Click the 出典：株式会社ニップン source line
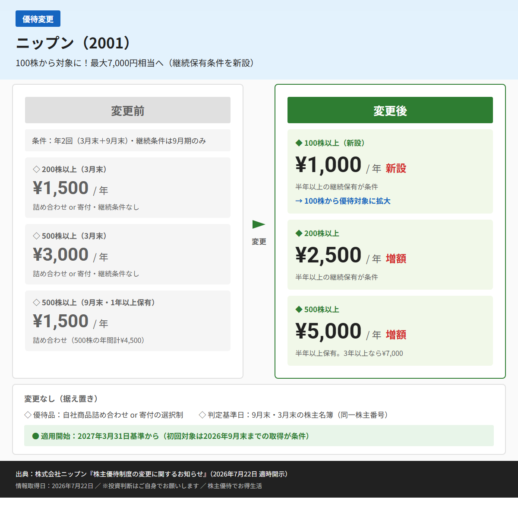Screen dimensions: 518x508 (152, 474)
